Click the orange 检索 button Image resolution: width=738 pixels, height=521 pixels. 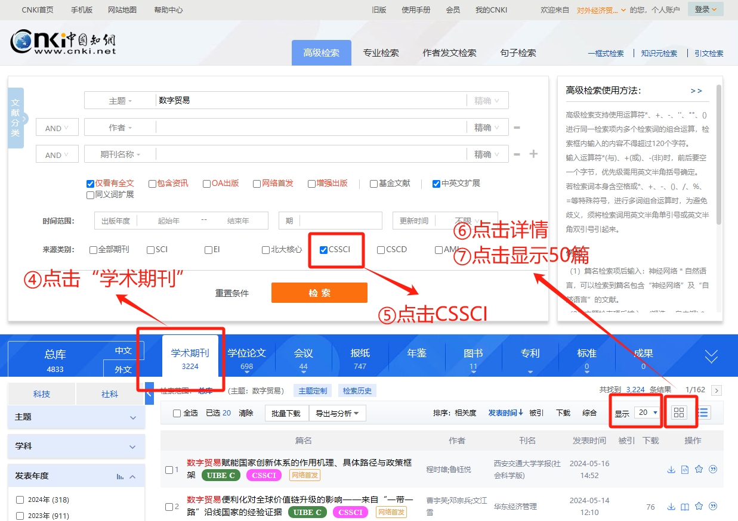319,293
